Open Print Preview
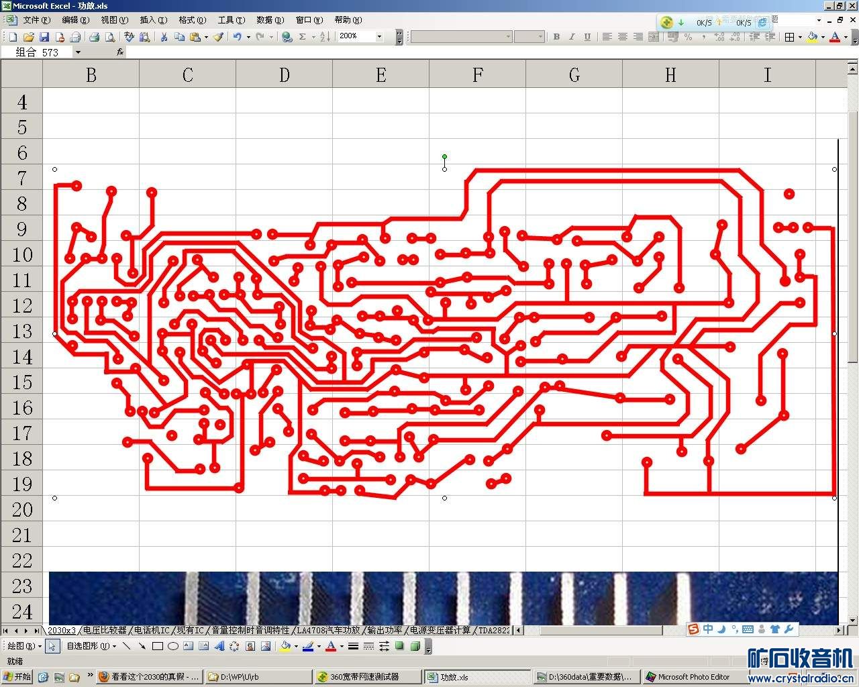Image resolution: width=859 pixels, height=687 pixels. coord(110,37)
